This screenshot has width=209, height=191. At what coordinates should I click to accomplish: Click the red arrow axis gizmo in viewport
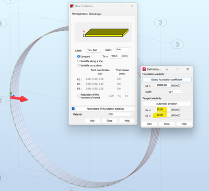pos(19,98)
